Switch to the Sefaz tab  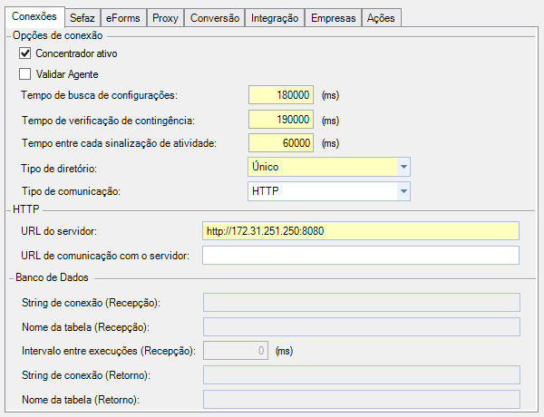(82, 18)
